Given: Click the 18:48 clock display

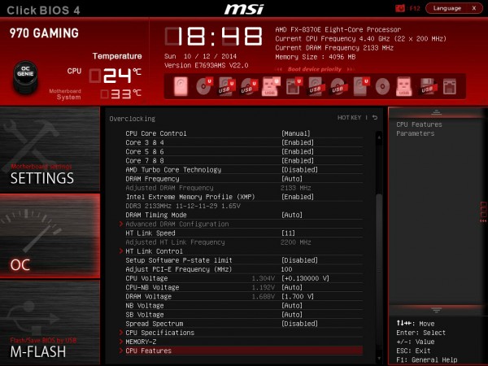Looking at the screenshot, I should coord(213,37).
